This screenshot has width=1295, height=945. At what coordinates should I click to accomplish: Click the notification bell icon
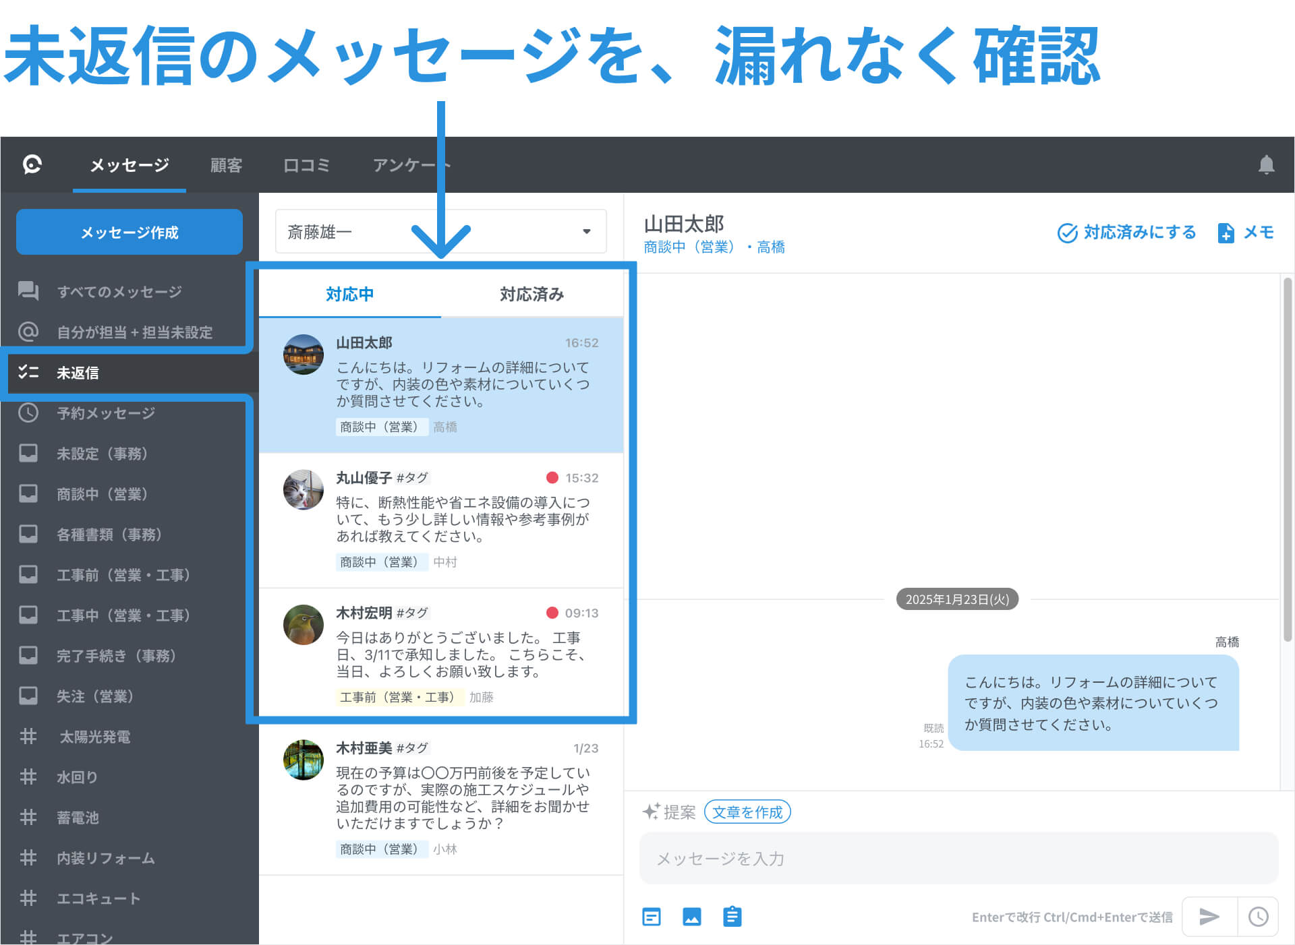click(x=1266, y=165)
